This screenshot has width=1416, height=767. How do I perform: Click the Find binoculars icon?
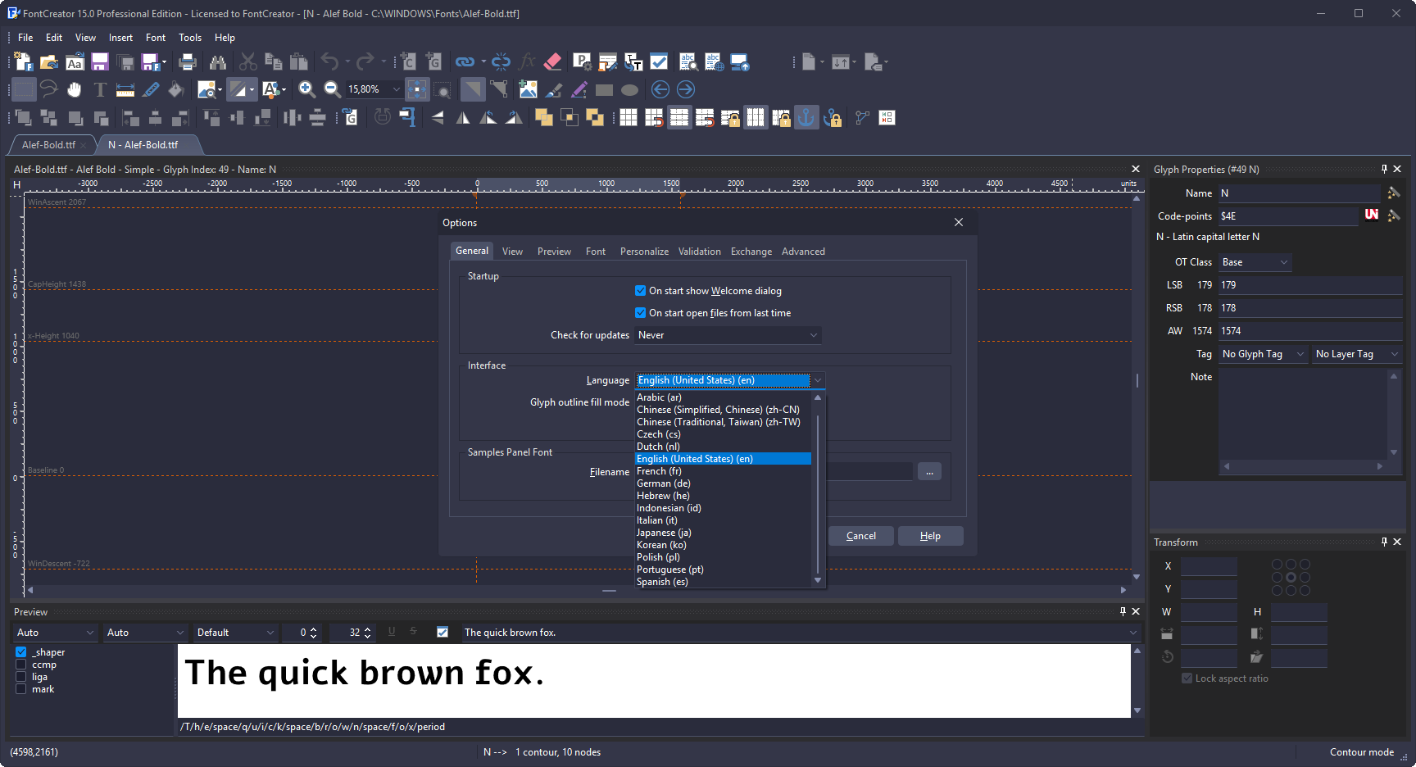[x=217, y=62]
